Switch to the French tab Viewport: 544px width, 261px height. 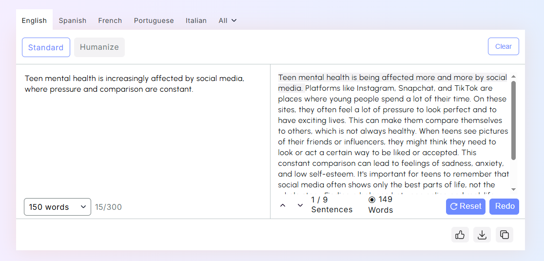click(110, 20)
